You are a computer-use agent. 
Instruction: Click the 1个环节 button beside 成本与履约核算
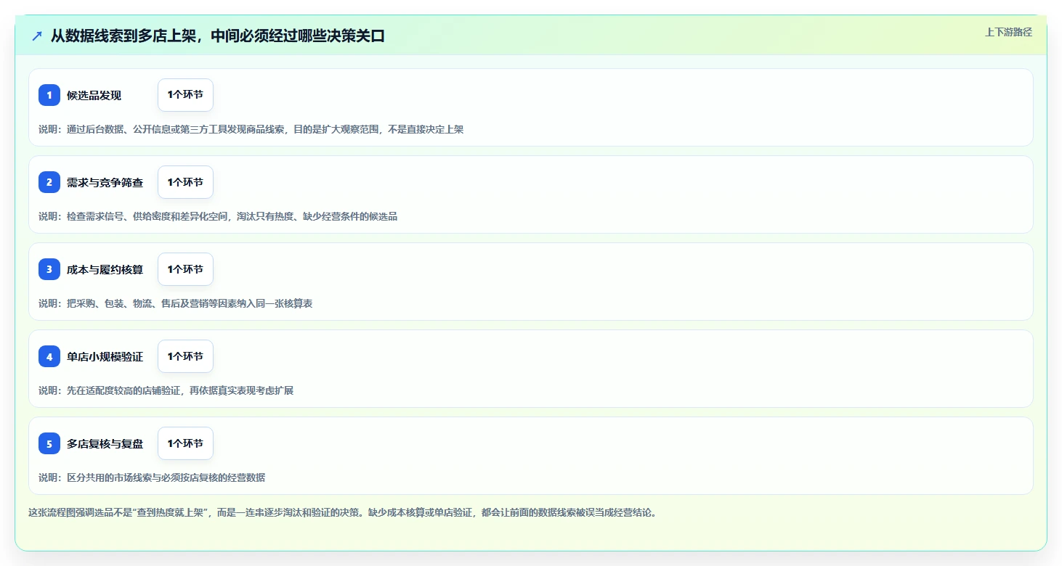[x=185, y=269]
